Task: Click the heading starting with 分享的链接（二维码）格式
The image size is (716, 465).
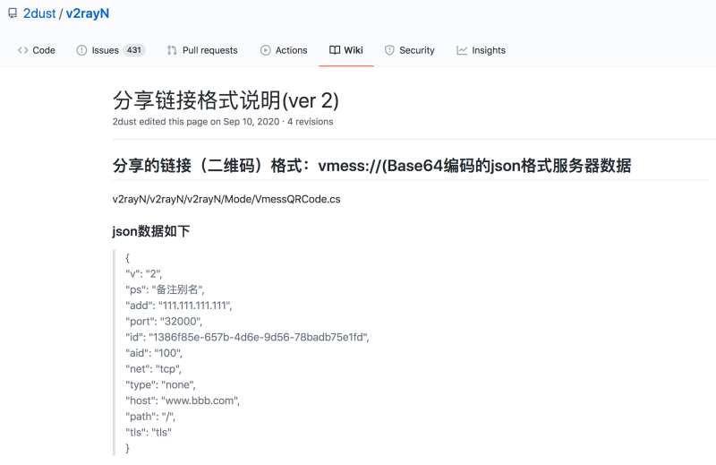Action: (371, 166)
